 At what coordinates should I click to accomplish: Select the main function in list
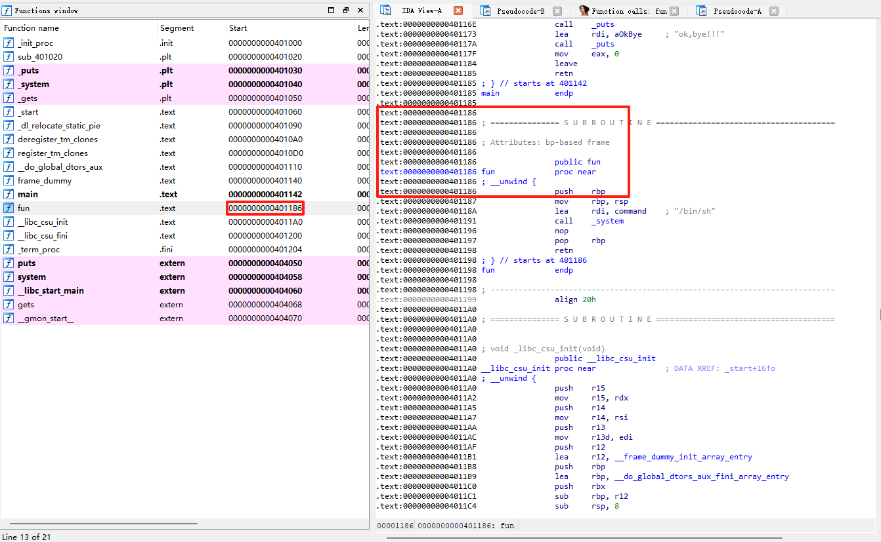28,194
